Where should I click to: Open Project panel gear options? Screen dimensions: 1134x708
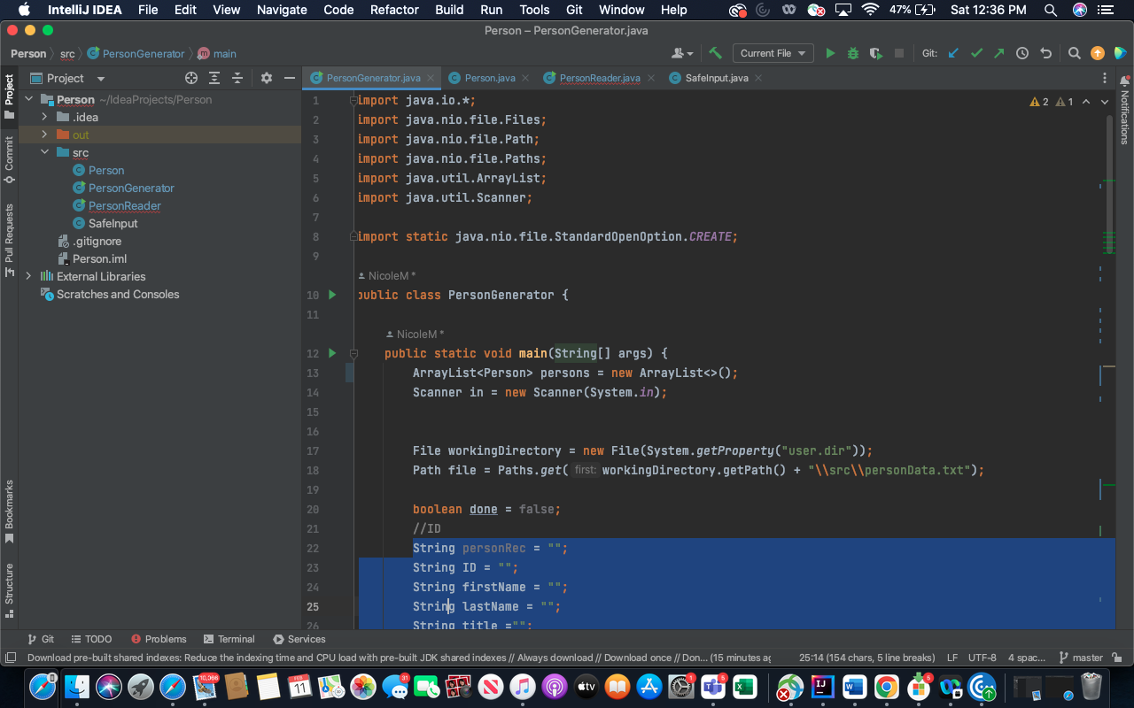(267, 78)
